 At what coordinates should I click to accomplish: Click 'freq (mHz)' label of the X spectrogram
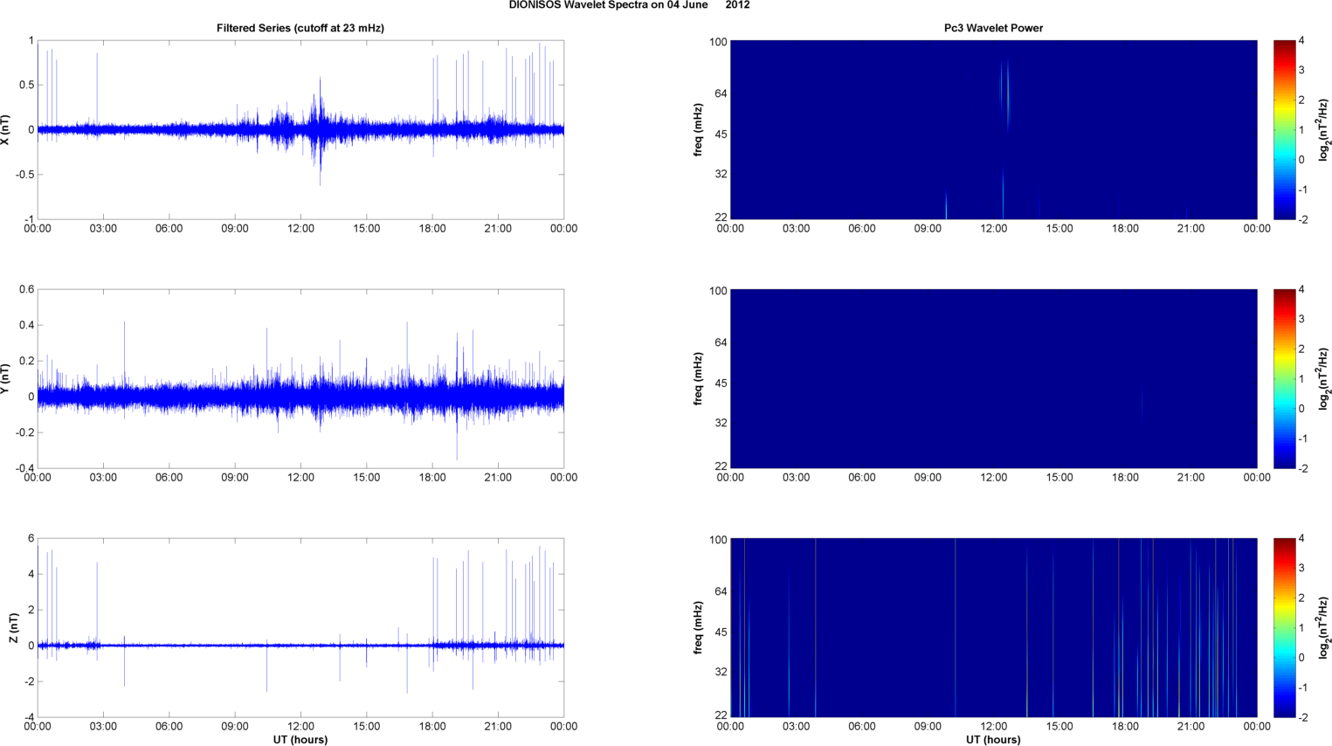(699, 129)
